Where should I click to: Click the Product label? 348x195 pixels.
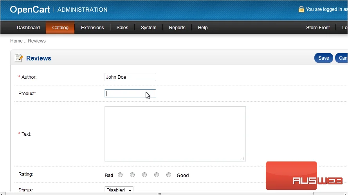27,94
